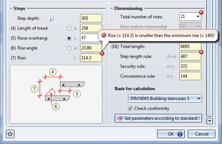222x144 pixels.
Task: Toggle the Check conformity checkbox
Action: point(130,108)
